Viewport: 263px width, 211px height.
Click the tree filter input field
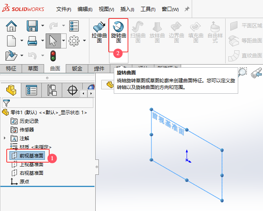coord(48,103)
